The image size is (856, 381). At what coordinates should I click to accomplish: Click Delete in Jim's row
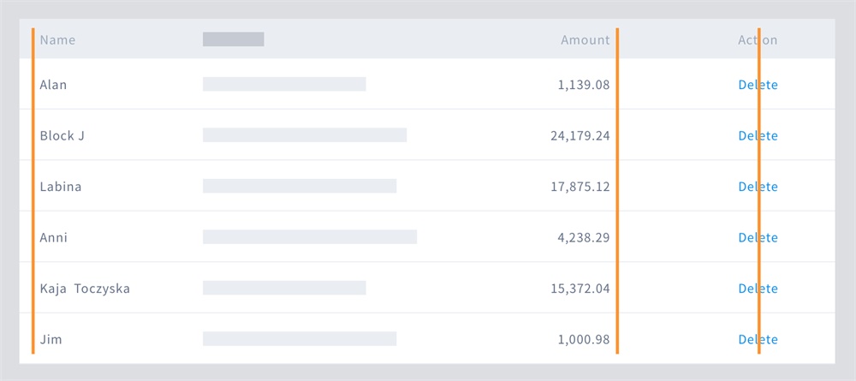tap(758, 339)
